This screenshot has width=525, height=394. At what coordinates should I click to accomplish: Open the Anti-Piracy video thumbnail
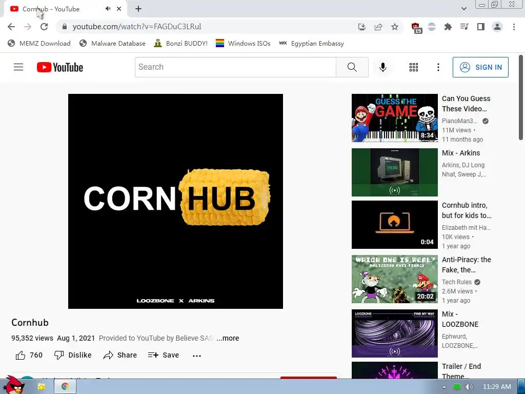coord(394,279)
